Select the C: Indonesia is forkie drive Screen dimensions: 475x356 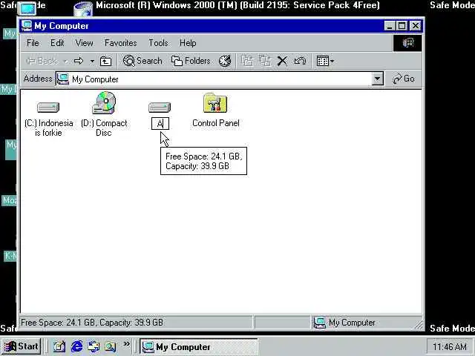pyautogui.click(x=48, y=118)
